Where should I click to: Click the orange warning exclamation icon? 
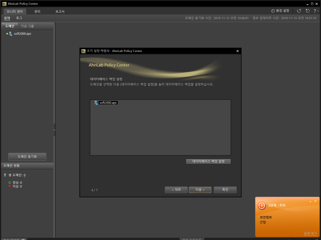click(x=262, y=206)
